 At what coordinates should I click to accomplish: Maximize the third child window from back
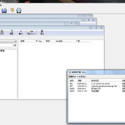[x=72, y=24]
